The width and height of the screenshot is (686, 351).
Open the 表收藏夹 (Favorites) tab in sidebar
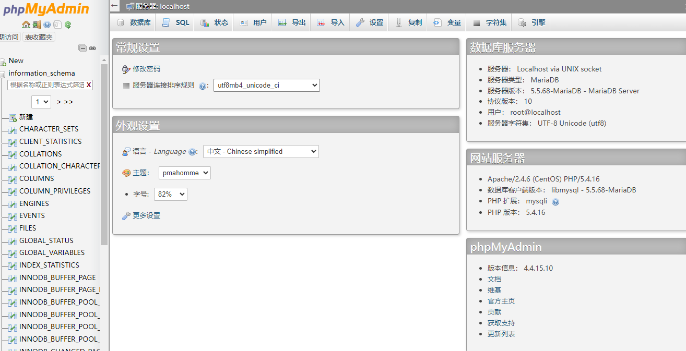[38, 37]
